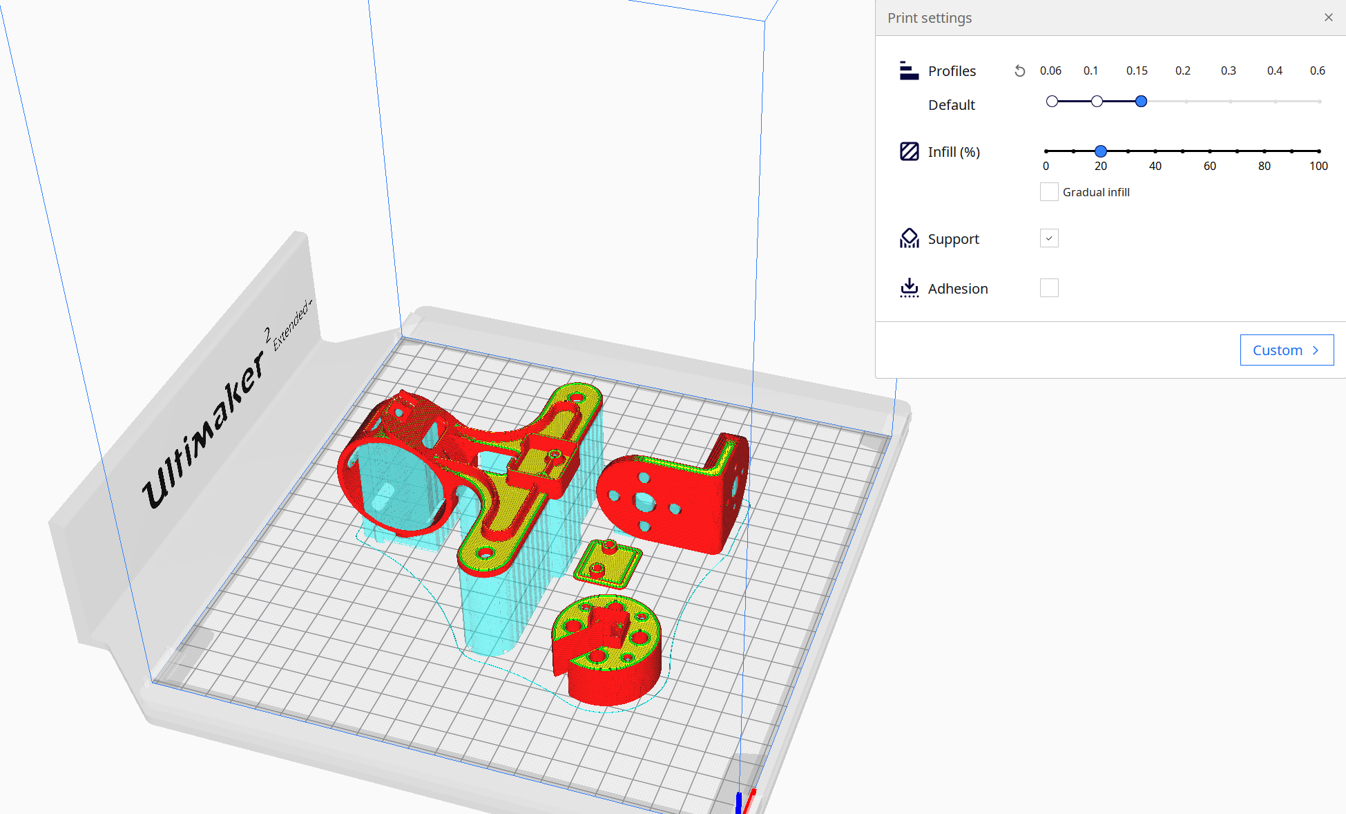Viewport: 1346px width, 814px height.
Task: Click the Support icon
Action: click(x=909, y=238)
